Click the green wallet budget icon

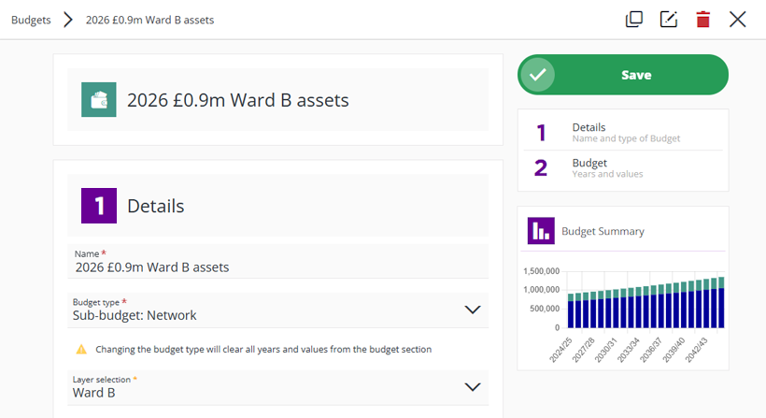coord(99,100)
